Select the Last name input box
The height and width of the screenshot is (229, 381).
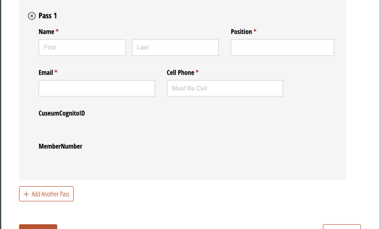(175, 47)
